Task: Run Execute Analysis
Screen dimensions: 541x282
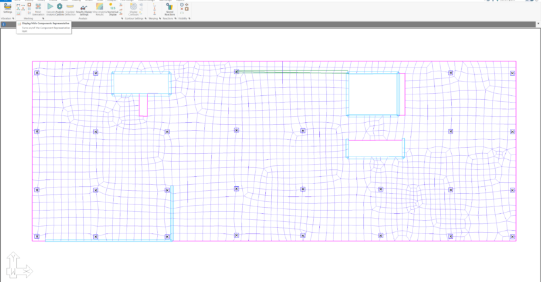Action: (x=50, y=9)
